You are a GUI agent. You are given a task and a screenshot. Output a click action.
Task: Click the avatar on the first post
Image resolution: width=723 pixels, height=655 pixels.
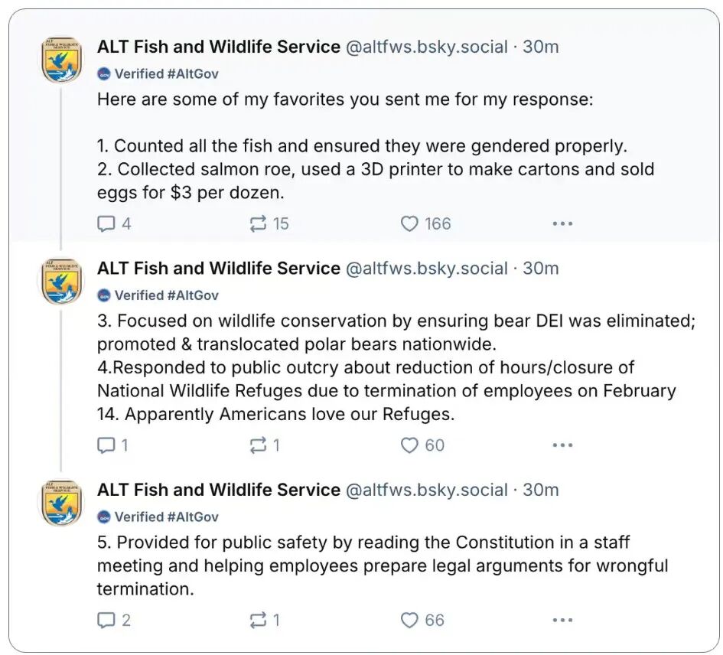tap(61, 60)
